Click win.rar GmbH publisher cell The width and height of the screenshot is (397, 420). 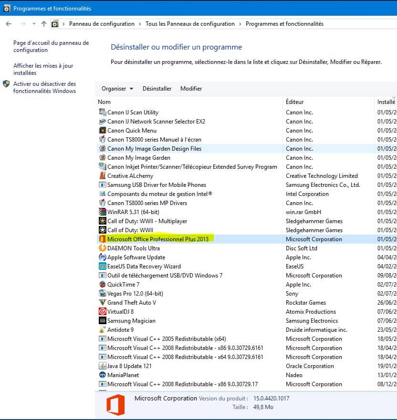(303, 212)
